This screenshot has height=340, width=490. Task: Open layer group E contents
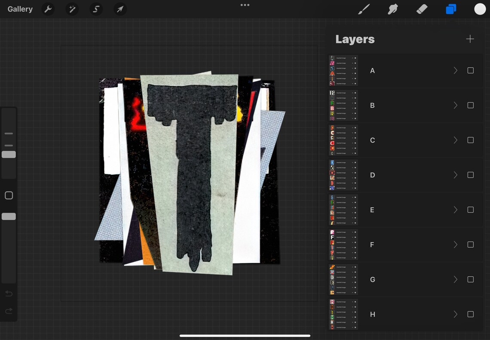tap(455, 209)
